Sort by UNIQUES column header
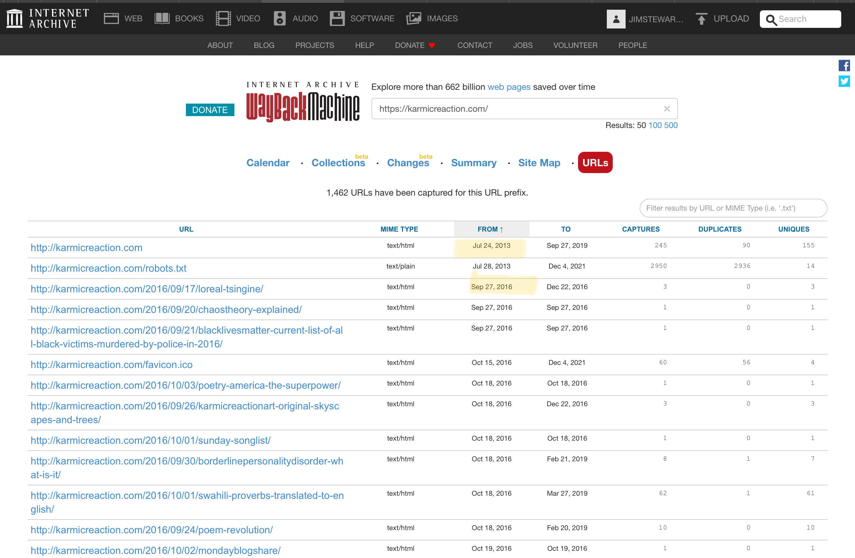Image resolution: width=855 pixels, height=558 pixels. pyautogui.click(x=794, y=229)
